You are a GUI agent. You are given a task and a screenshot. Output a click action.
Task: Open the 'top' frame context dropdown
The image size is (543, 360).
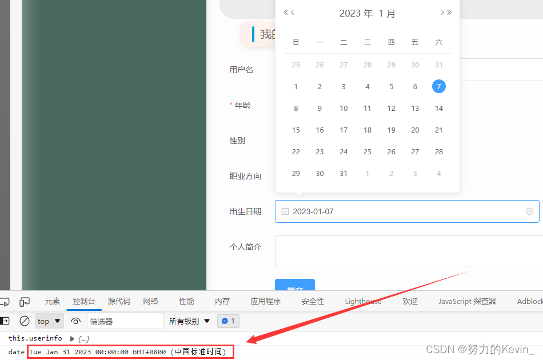[x=49, y=321]
